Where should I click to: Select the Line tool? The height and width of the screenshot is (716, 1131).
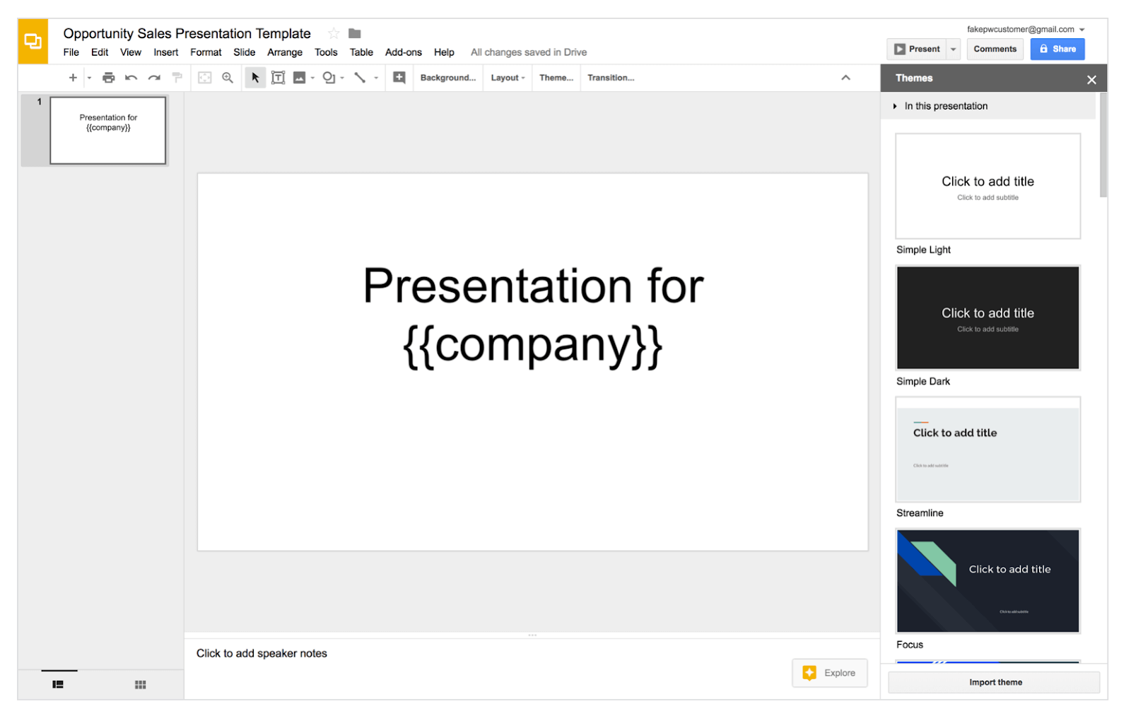360,78
